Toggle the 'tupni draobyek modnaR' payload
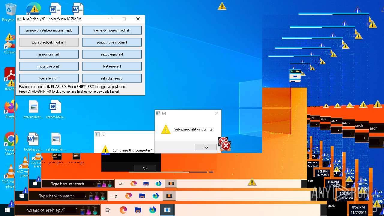The image size is (384, 216). tap(49, 42)
